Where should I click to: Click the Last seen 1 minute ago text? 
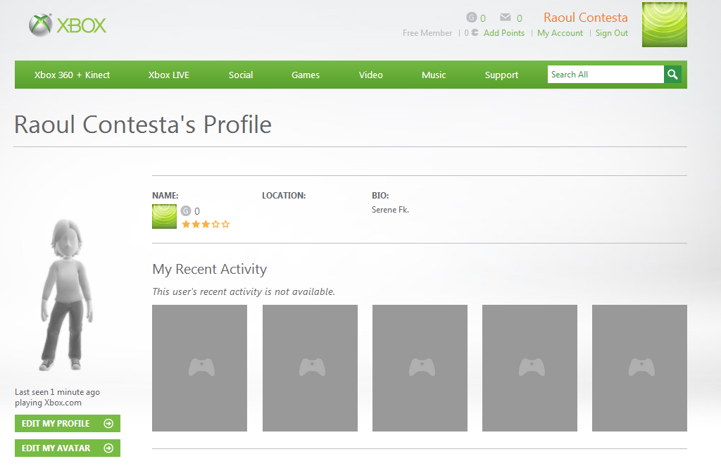click(57, 392)
